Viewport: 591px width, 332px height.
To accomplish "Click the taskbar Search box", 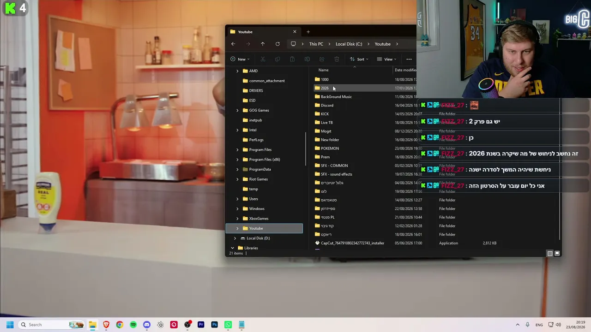I will (51, 325).
